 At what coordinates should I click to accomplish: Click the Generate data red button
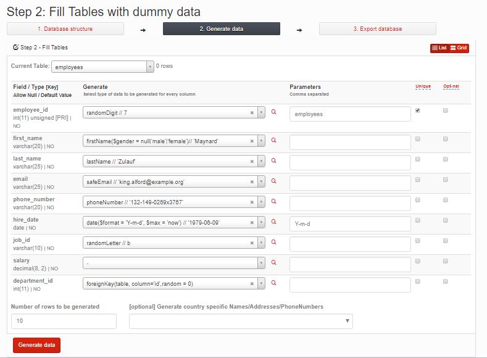click(x=36, y=345)
